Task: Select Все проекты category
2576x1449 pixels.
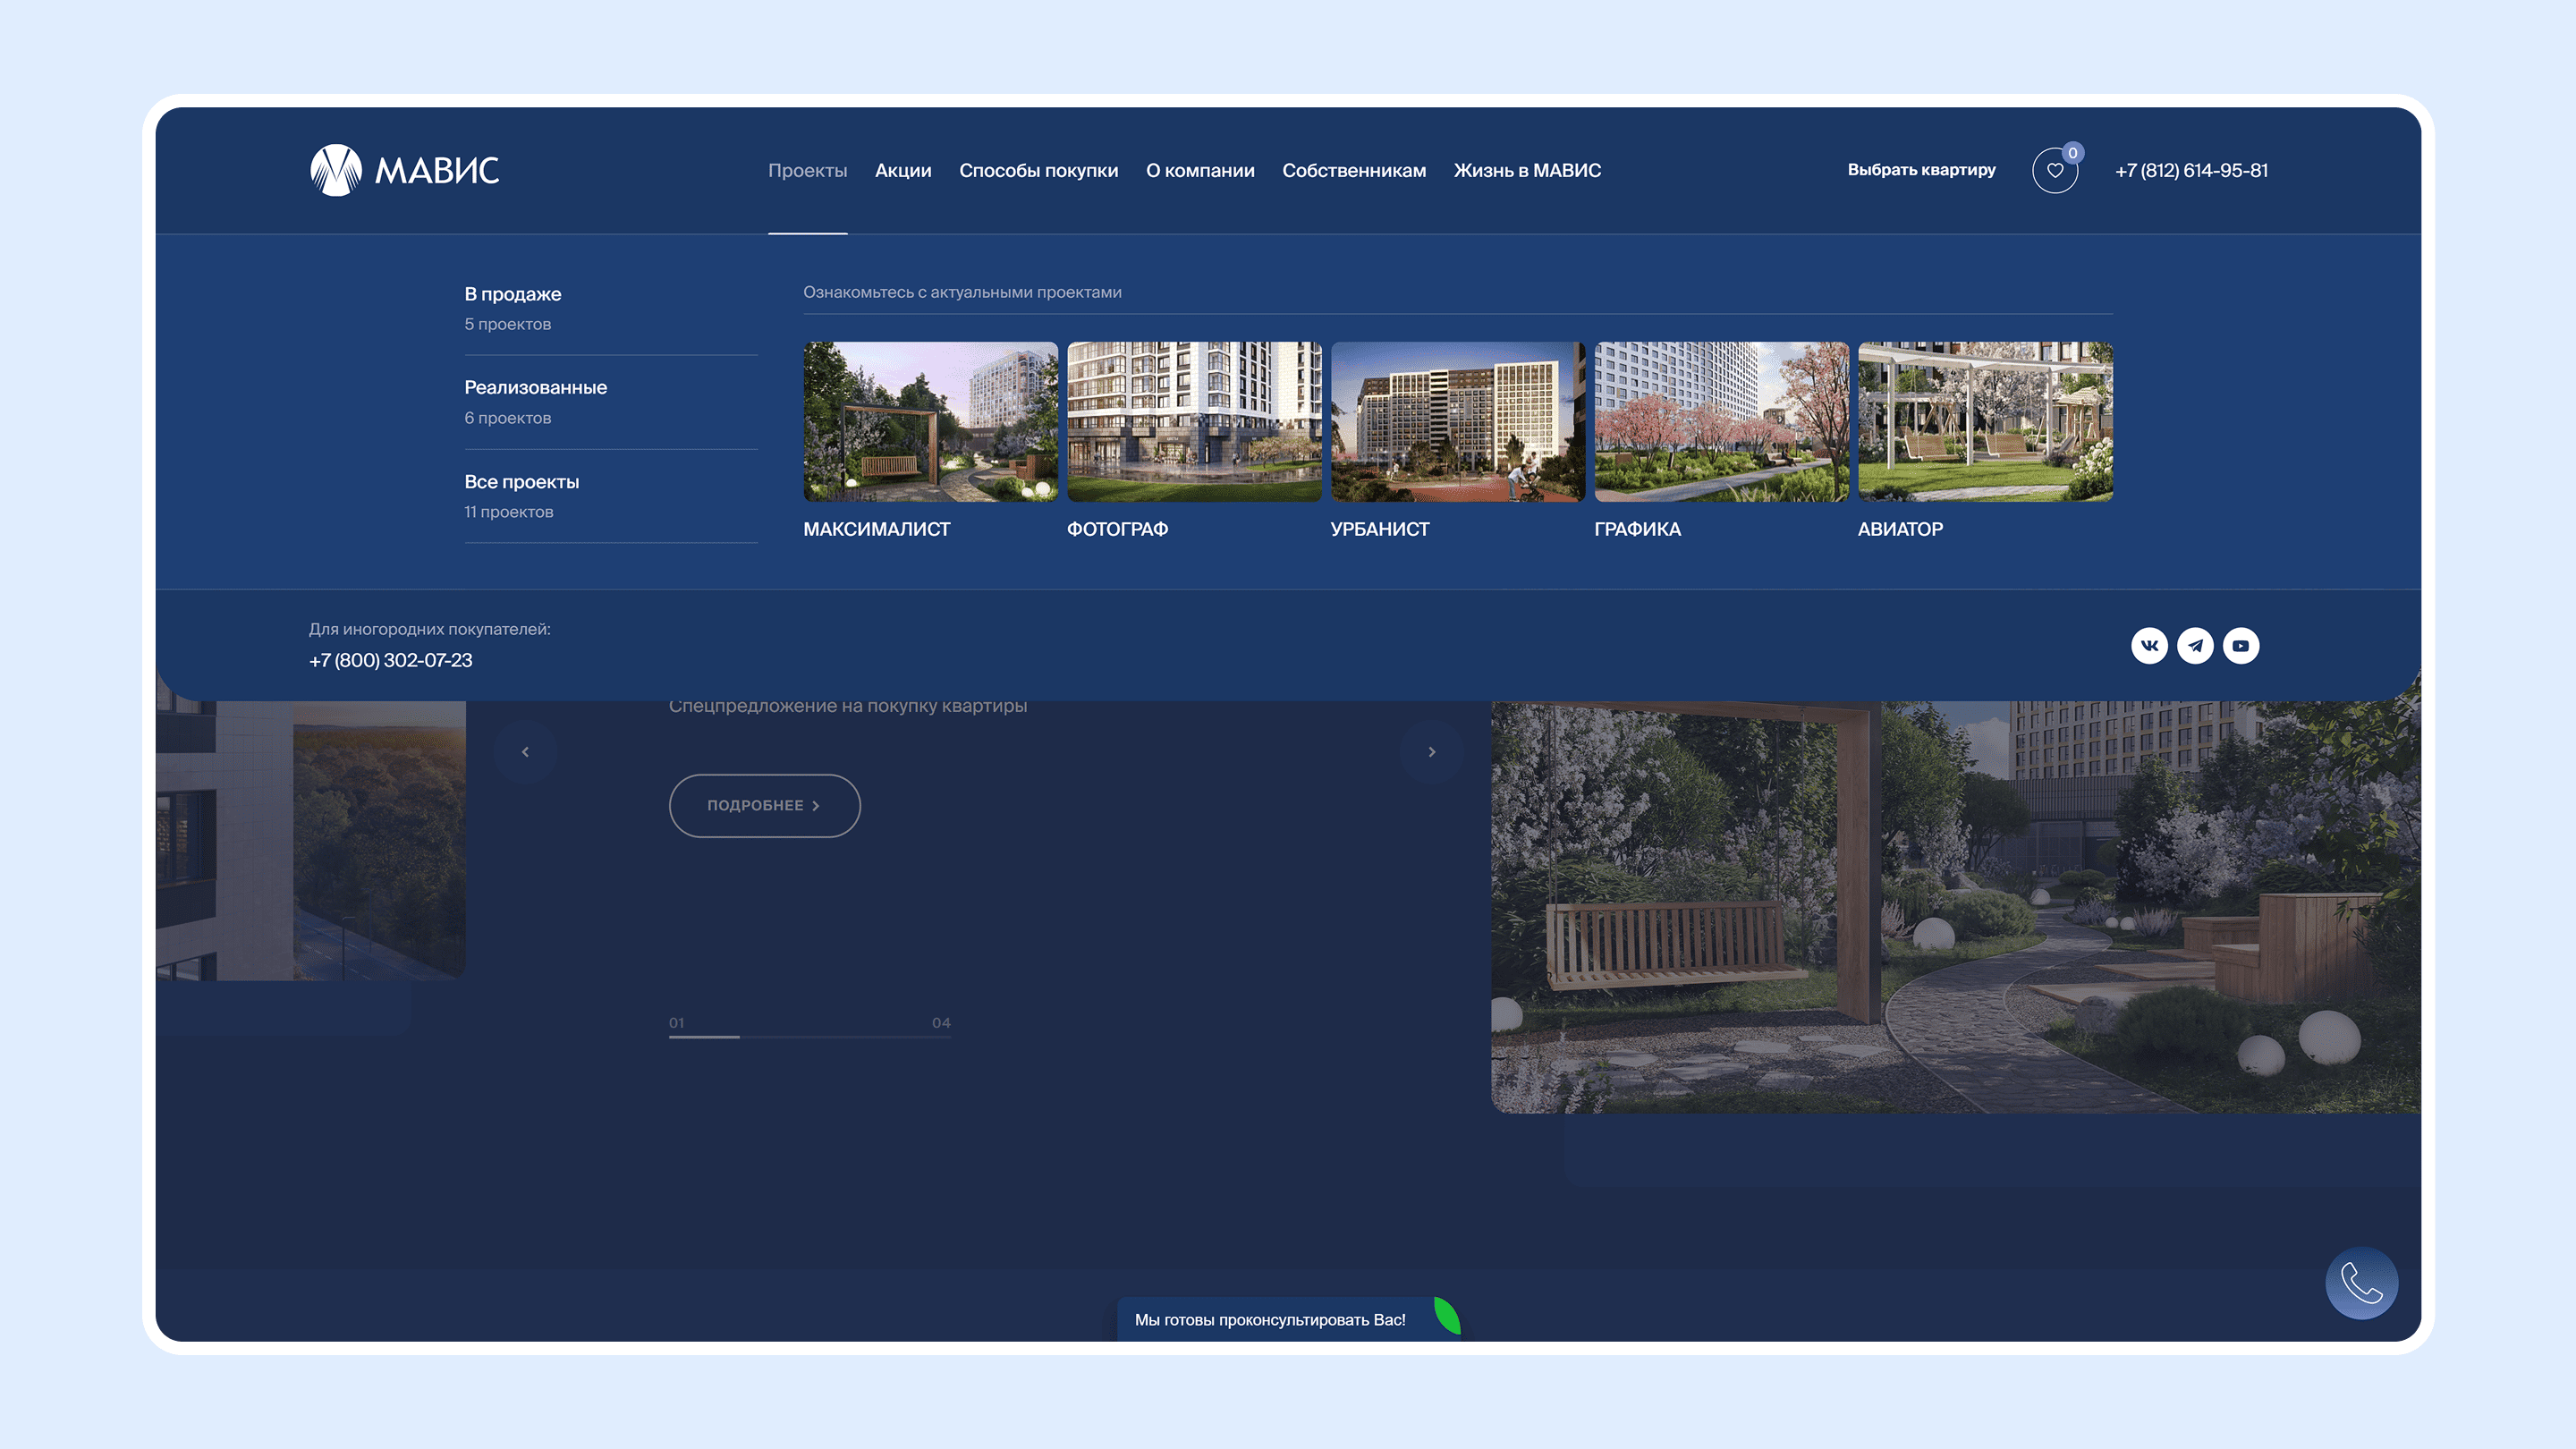Action: coord(611,496)
